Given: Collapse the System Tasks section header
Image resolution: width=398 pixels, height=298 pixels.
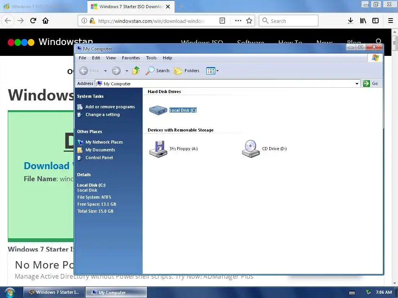Looking at the screenshot, I should coord(90,96).
